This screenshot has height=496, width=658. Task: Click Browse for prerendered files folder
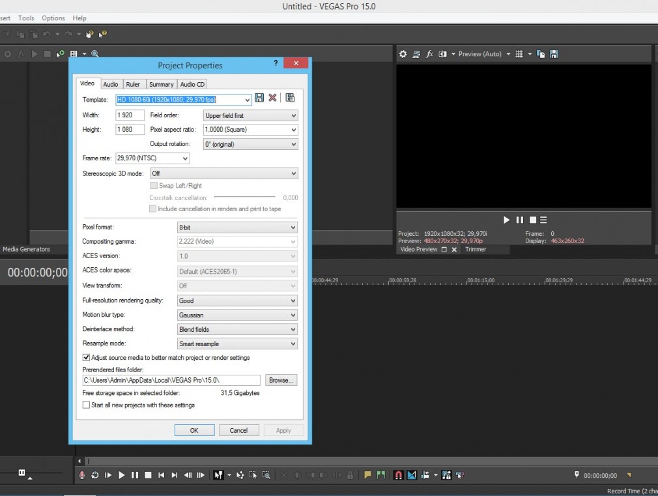click(x=281, y=380)
